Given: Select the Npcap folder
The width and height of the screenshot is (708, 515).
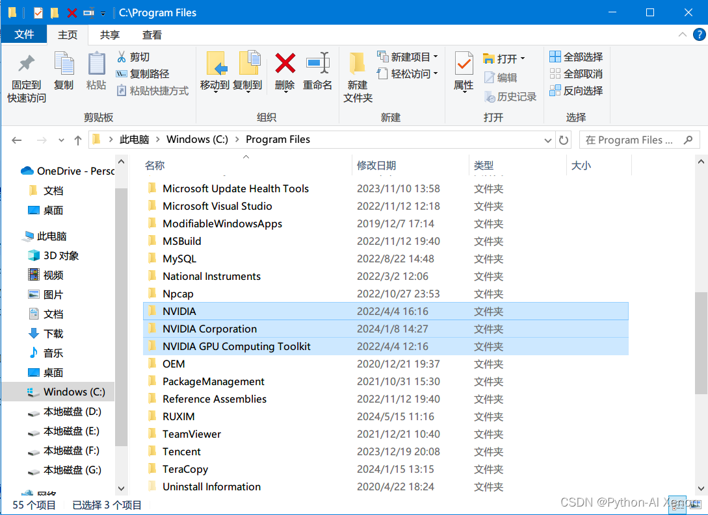Looking at the screenshot, I should pos(178,294).
